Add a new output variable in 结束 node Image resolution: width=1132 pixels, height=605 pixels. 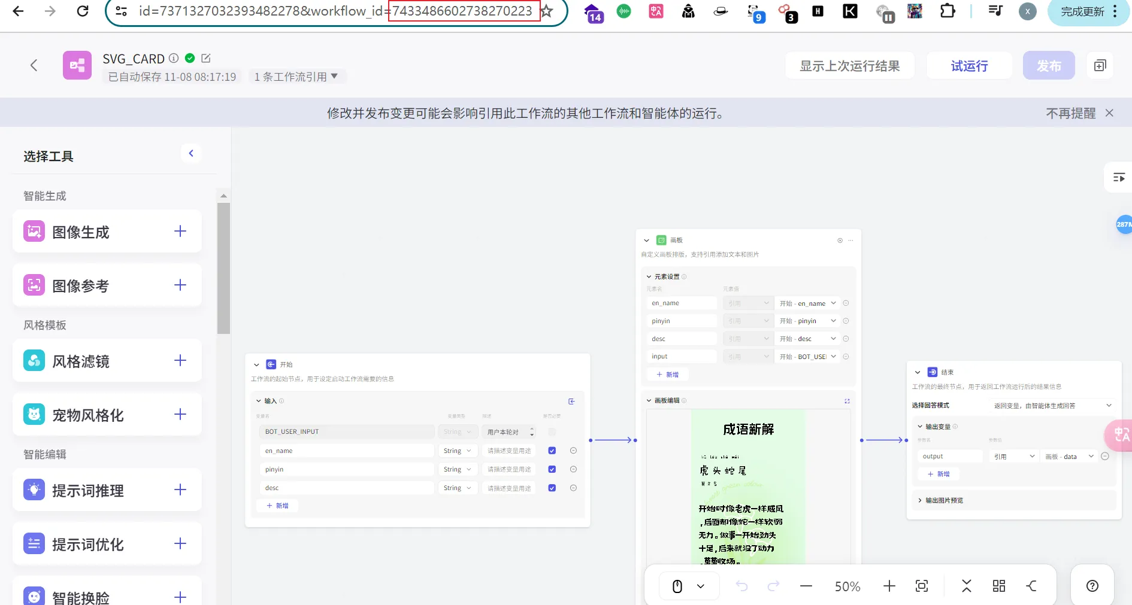click(x=939, y=473)
